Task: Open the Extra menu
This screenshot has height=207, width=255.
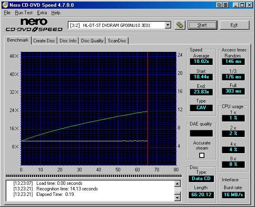Action: (x=42, y=13)
